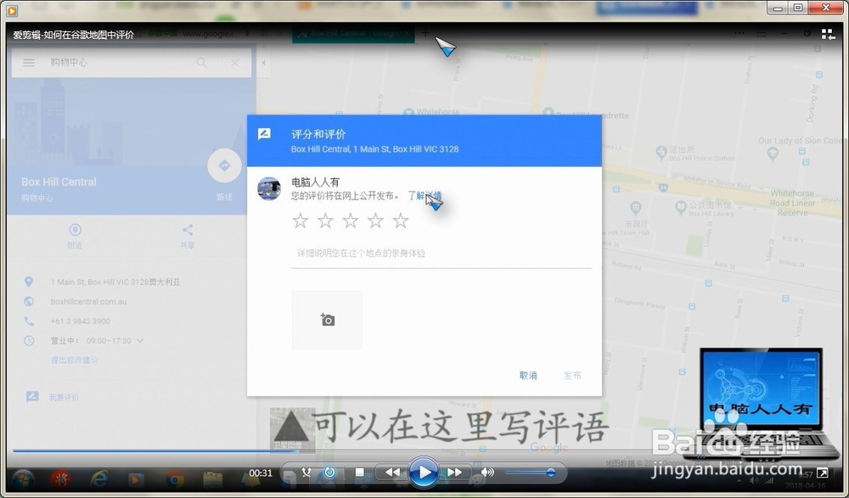Viewport: 849px width, 498px height.
Task: Click the 路线 directions button
Action: (224, 165)
